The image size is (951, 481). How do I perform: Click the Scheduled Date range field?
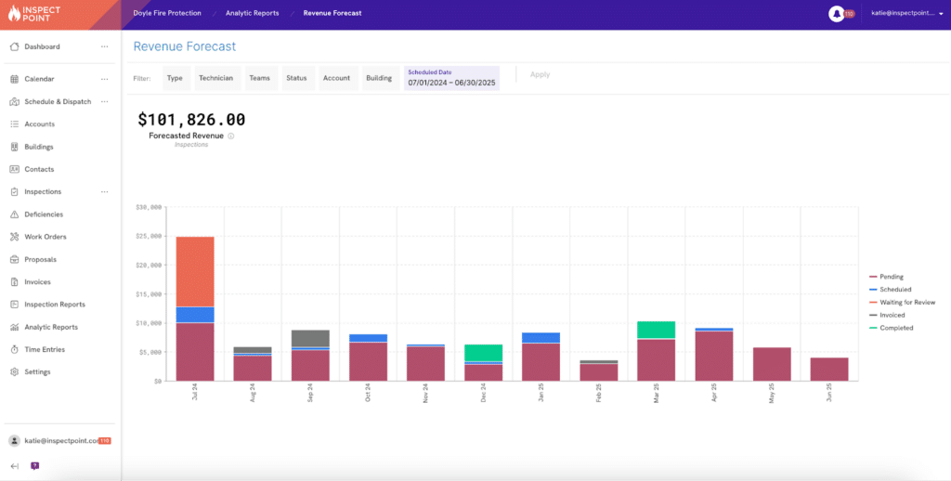pyautogui.click(x=452, y=78)
